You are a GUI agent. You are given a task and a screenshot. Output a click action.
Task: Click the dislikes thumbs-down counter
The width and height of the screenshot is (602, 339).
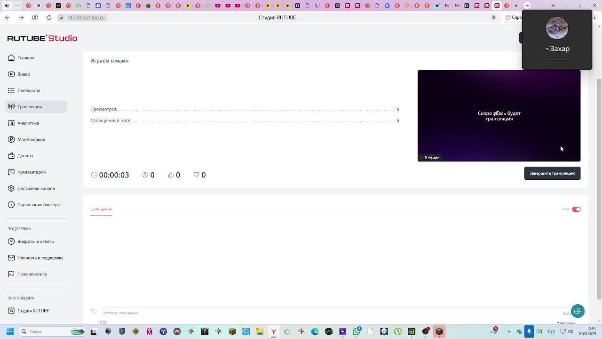[x=200, y=175]
